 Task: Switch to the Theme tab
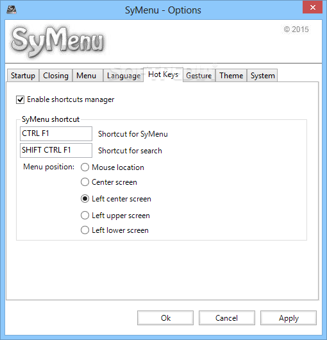[x=231, y=76]
